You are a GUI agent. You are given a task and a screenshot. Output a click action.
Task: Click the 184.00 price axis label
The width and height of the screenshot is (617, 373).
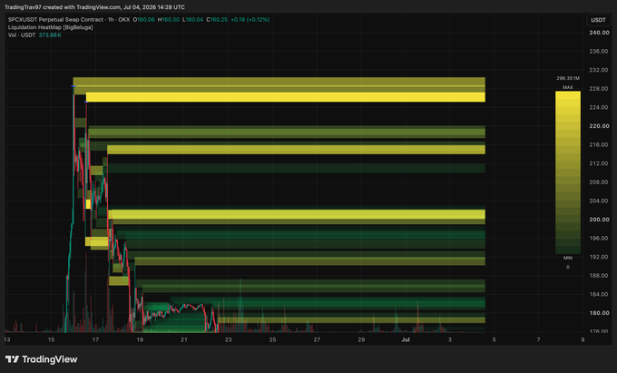click(599, 294)
